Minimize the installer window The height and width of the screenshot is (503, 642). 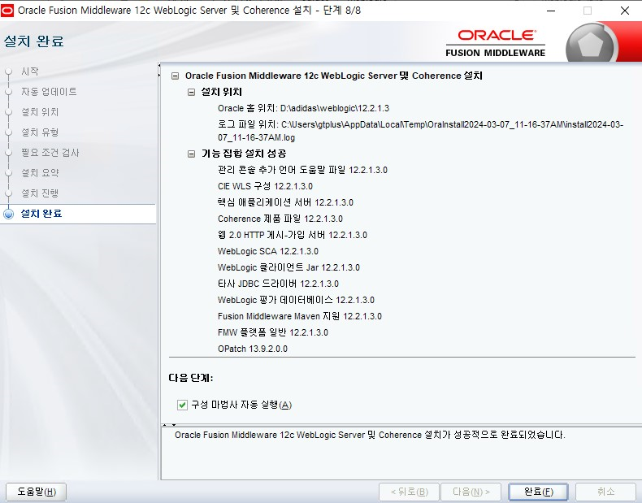[551, 11]
